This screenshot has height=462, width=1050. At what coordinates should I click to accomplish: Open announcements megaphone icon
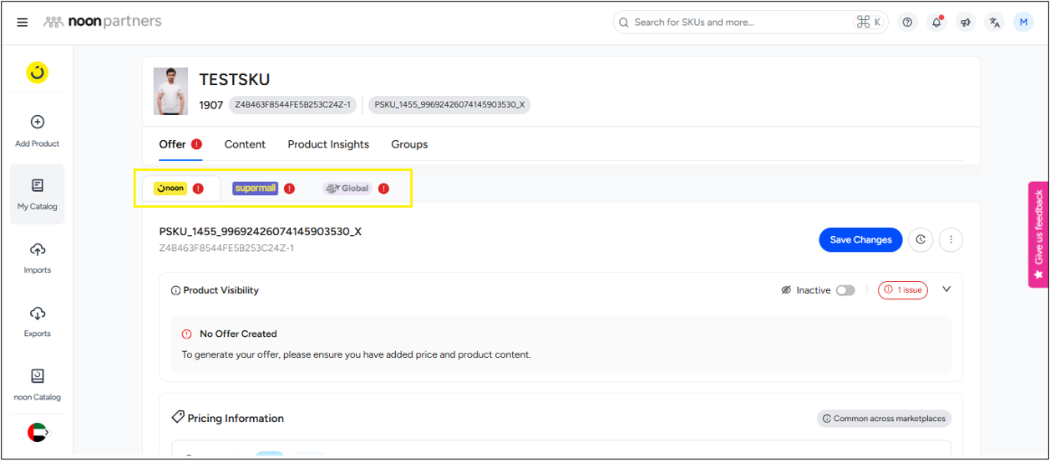966,23
